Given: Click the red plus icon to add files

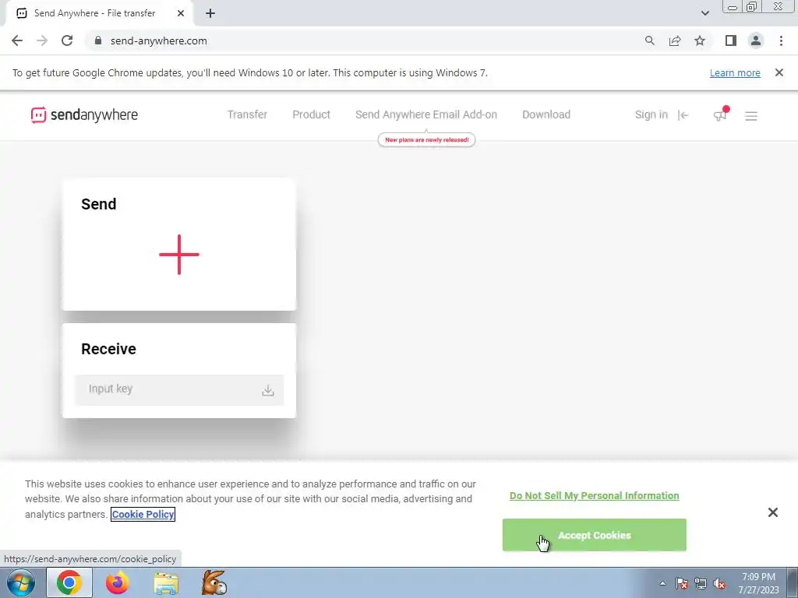Looking at the screenshot, I should [x=179, y=255].
